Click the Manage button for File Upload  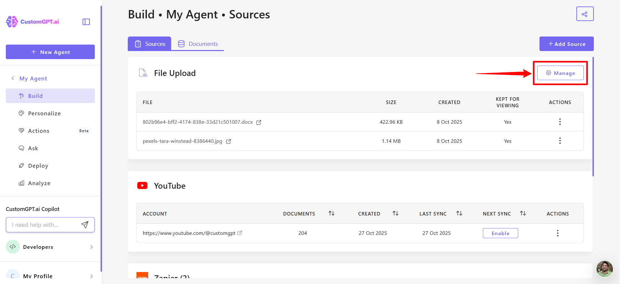pyautogui.click(x=560, y=73)
